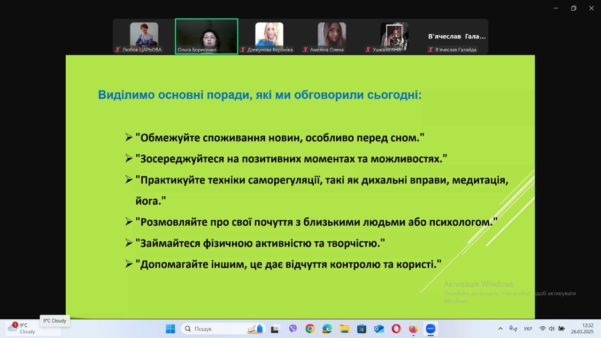Viewport: 601px width, 338px height.
Task: Open Google Chrome from the taskbar
Action: (310, 329)
